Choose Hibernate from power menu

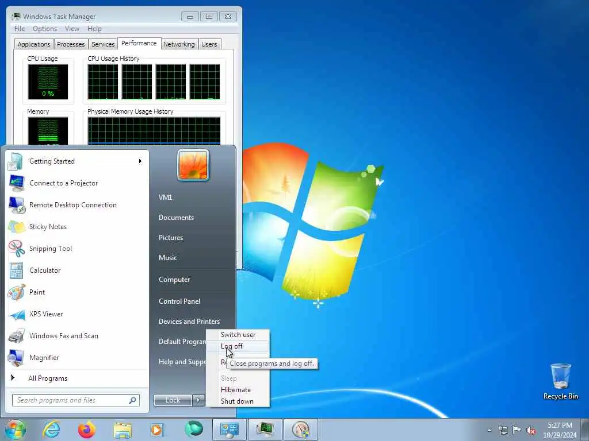(238, 390)
